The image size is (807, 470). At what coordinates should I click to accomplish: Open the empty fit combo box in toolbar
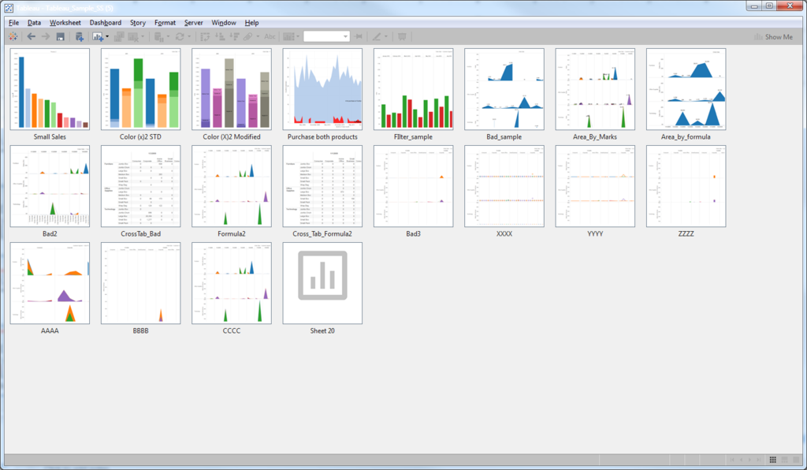[x=326, y=36]
